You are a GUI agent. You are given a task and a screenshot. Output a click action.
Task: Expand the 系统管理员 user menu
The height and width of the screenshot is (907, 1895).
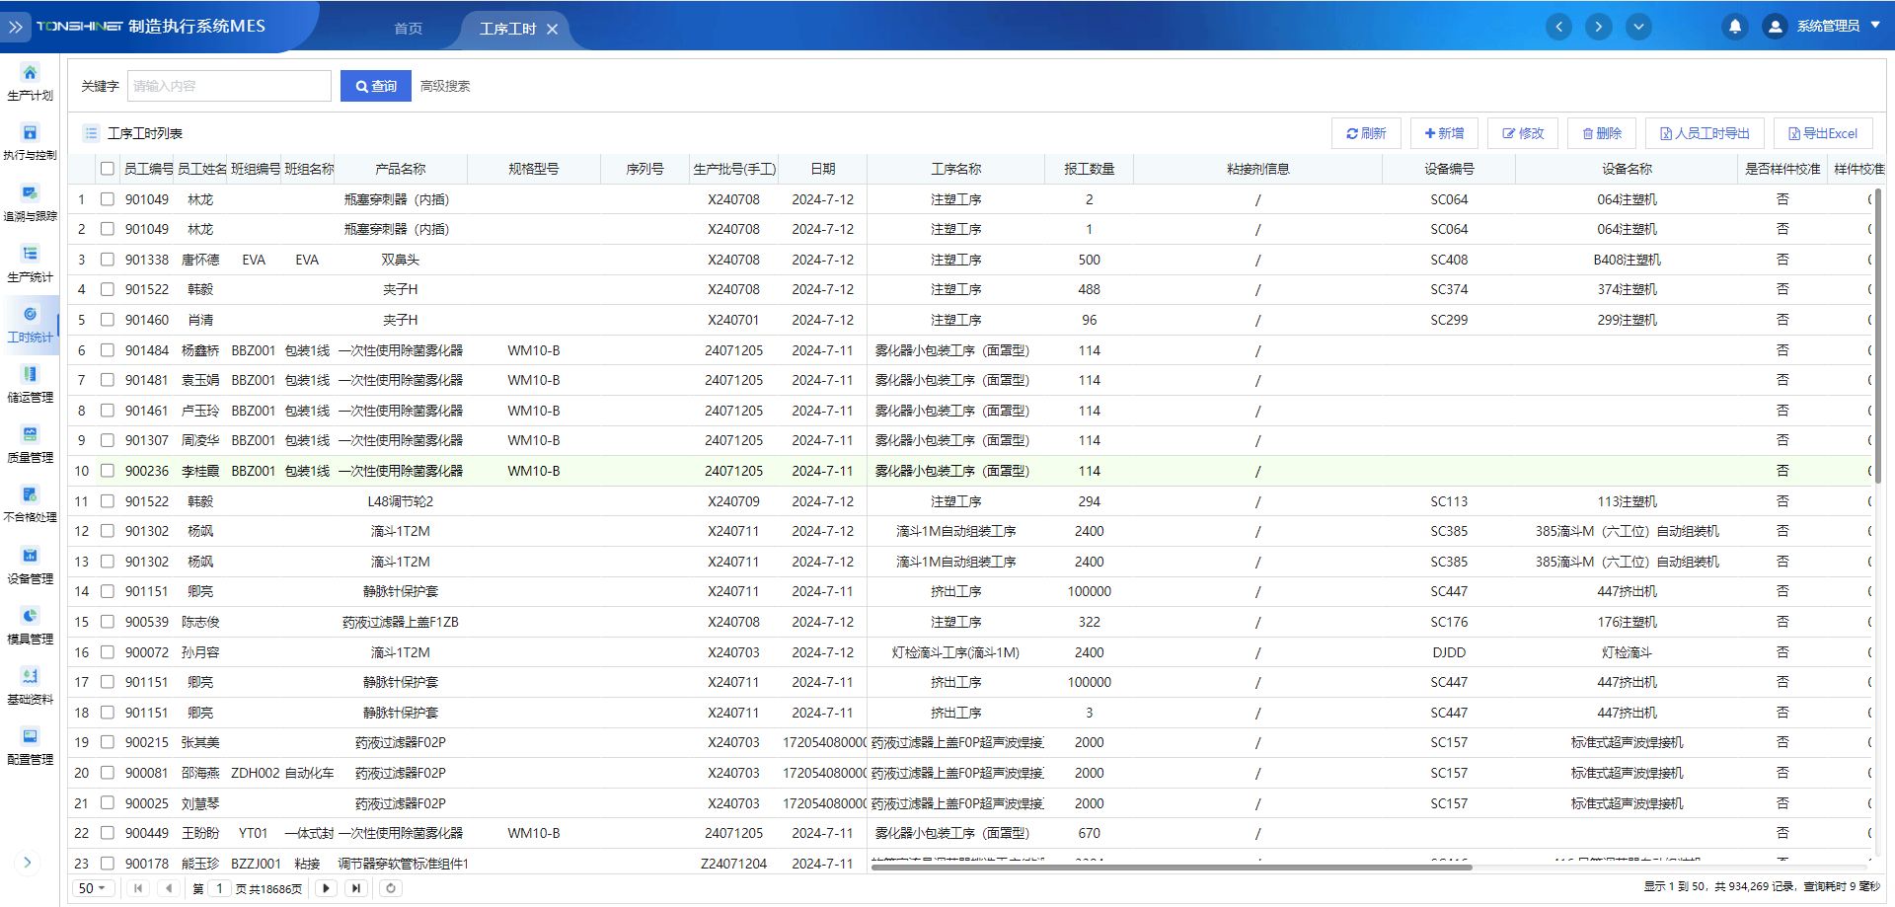coord(1826,27)
